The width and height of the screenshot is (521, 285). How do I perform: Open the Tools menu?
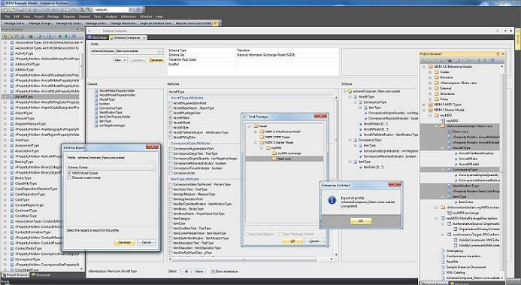(97, 17)
